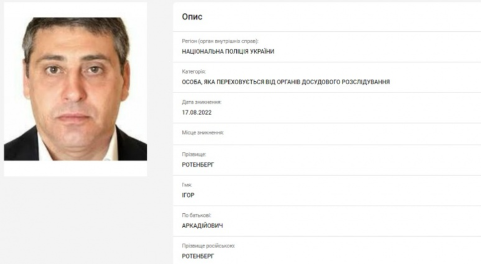This screenshot has height=264, width=481.
Task: Select the date value 17.08.2022
Action: click(196, 113)
